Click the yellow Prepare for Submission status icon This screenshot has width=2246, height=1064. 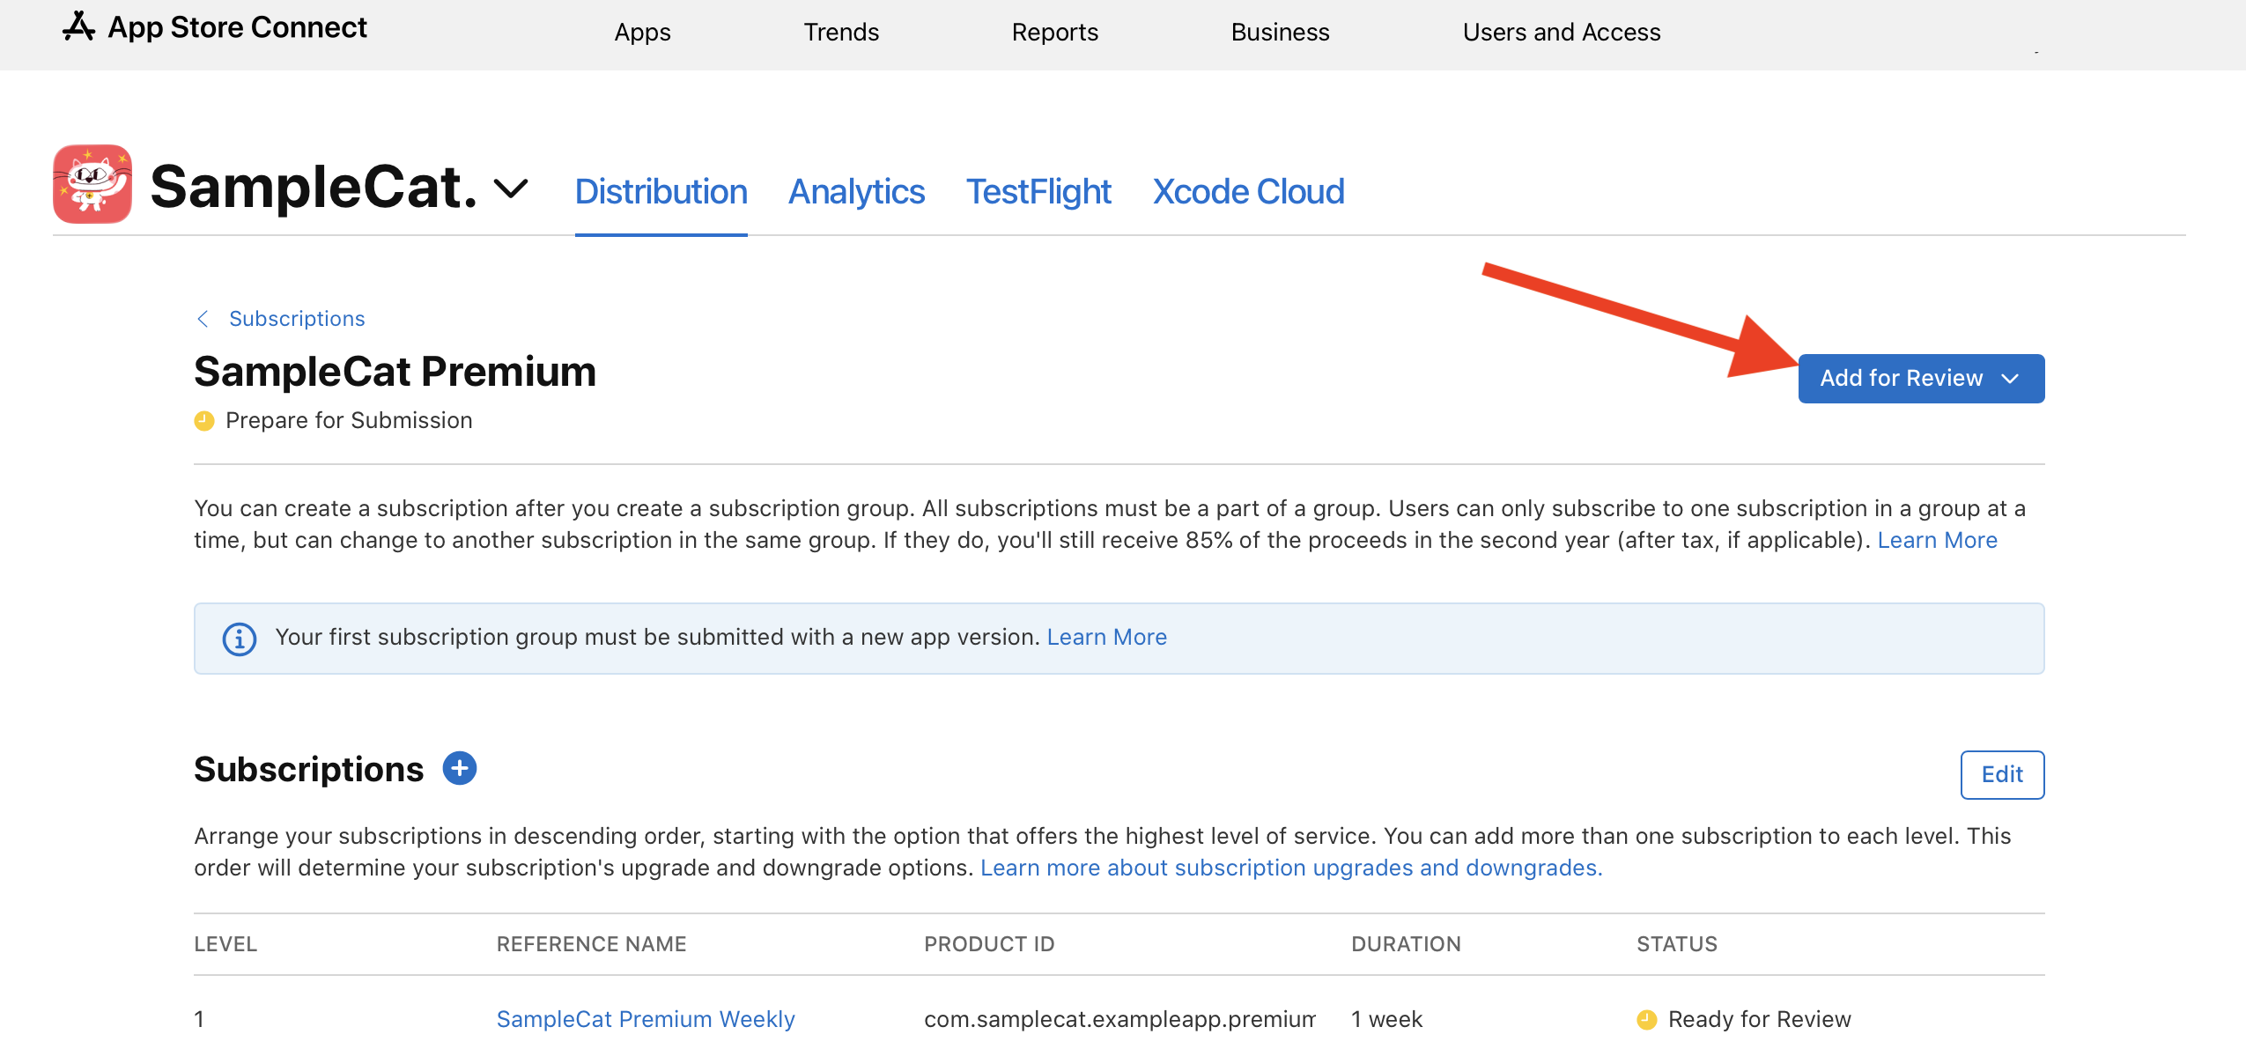204,421
